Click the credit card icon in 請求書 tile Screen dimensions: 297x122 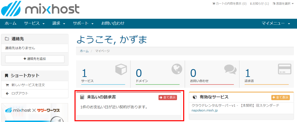(284, 69)
